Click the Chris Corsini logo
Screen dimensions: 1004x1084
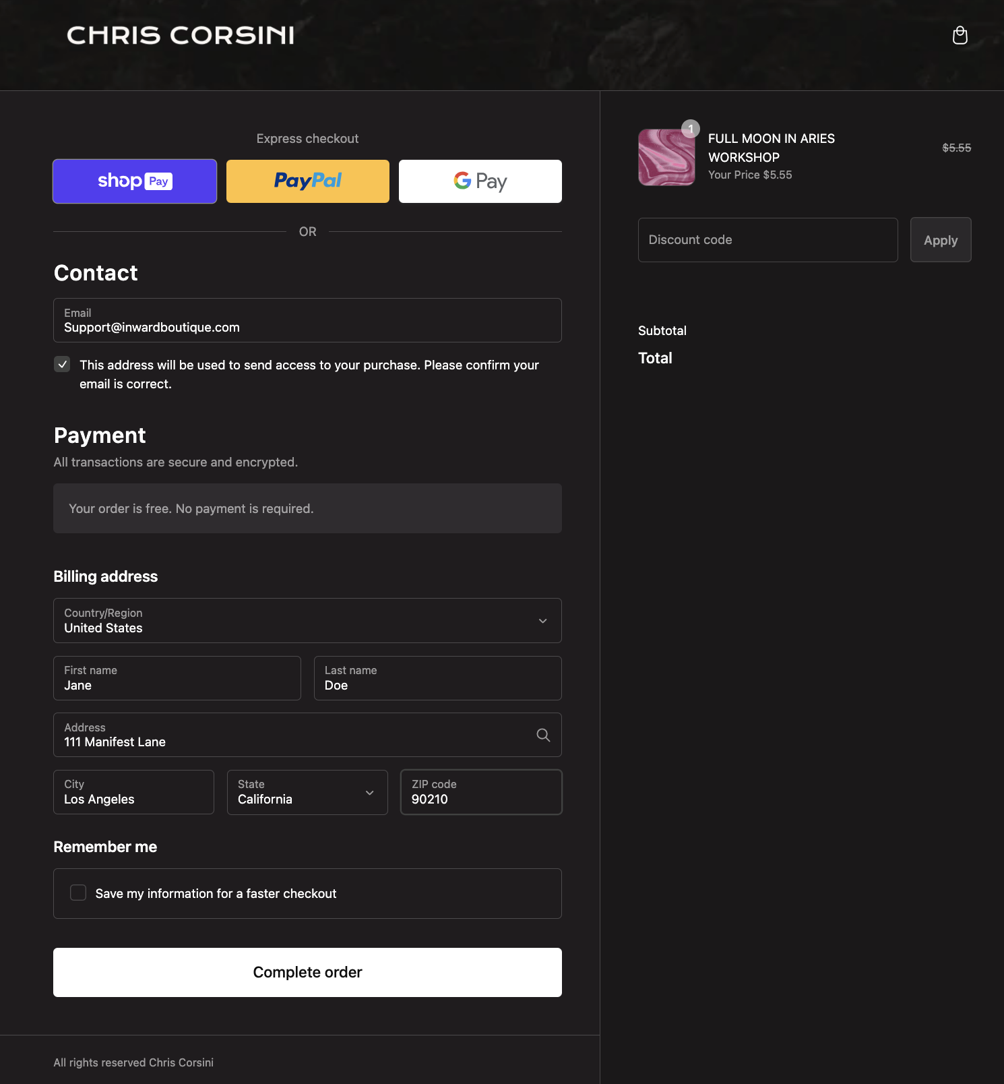pyautogui.click(x=181, y=35)
